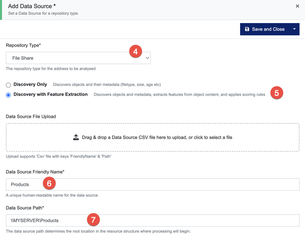Select the Discovery Only radio button
Viewport: 305px width, 235px height.
(8, 85)
